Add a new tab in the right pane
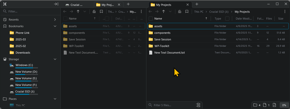Image resolution: width=290 pixels, height=109 pixels. [x=197, y=4]
